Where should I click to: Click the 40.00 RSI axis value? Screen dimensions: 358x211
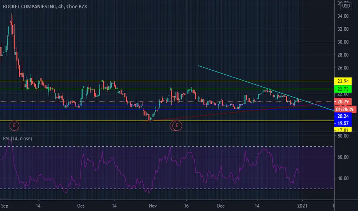coord(343,178)
